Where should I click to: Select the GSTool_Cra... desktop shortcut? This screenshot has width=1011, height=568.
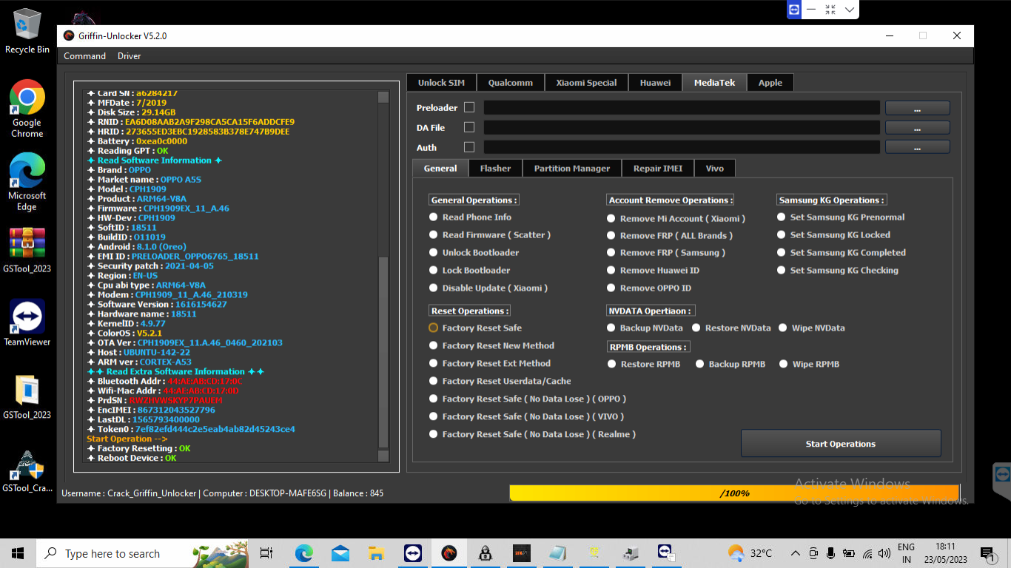tap(27, 470)
